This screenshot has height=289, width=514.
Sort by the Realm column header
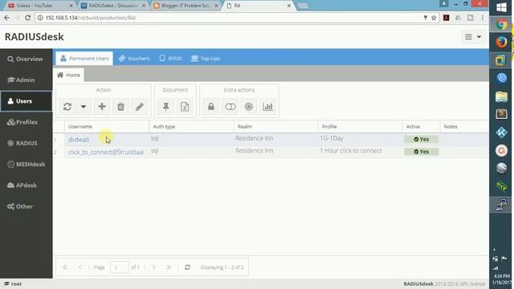[275, 127]
